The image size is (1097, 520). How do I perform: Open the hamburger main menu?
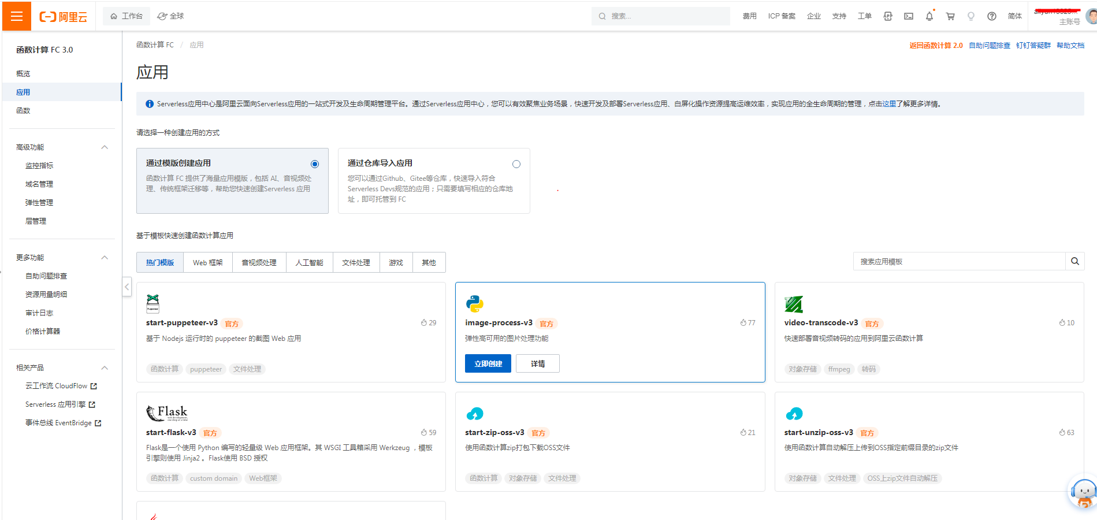(x=17, y=16)
